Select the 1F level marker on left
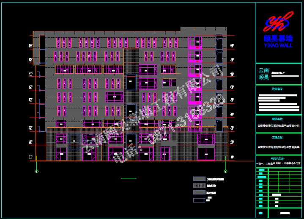The height and width of the screenshot is (219, 304). click(31, 157)
